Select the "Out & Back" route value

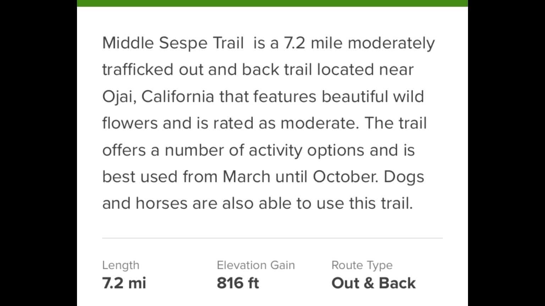[x=373, y=283]
